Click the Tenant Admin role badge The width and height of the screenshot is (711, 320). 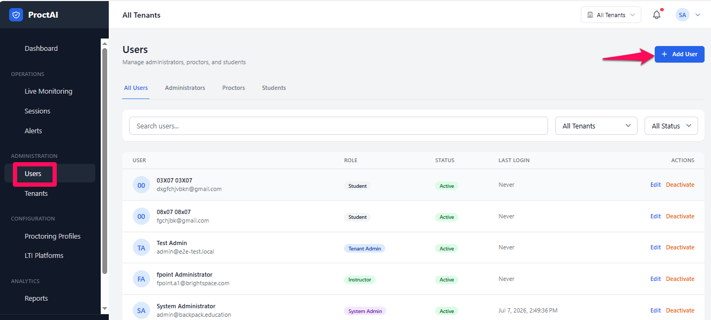pyautogui.click(x=364, y=248)
